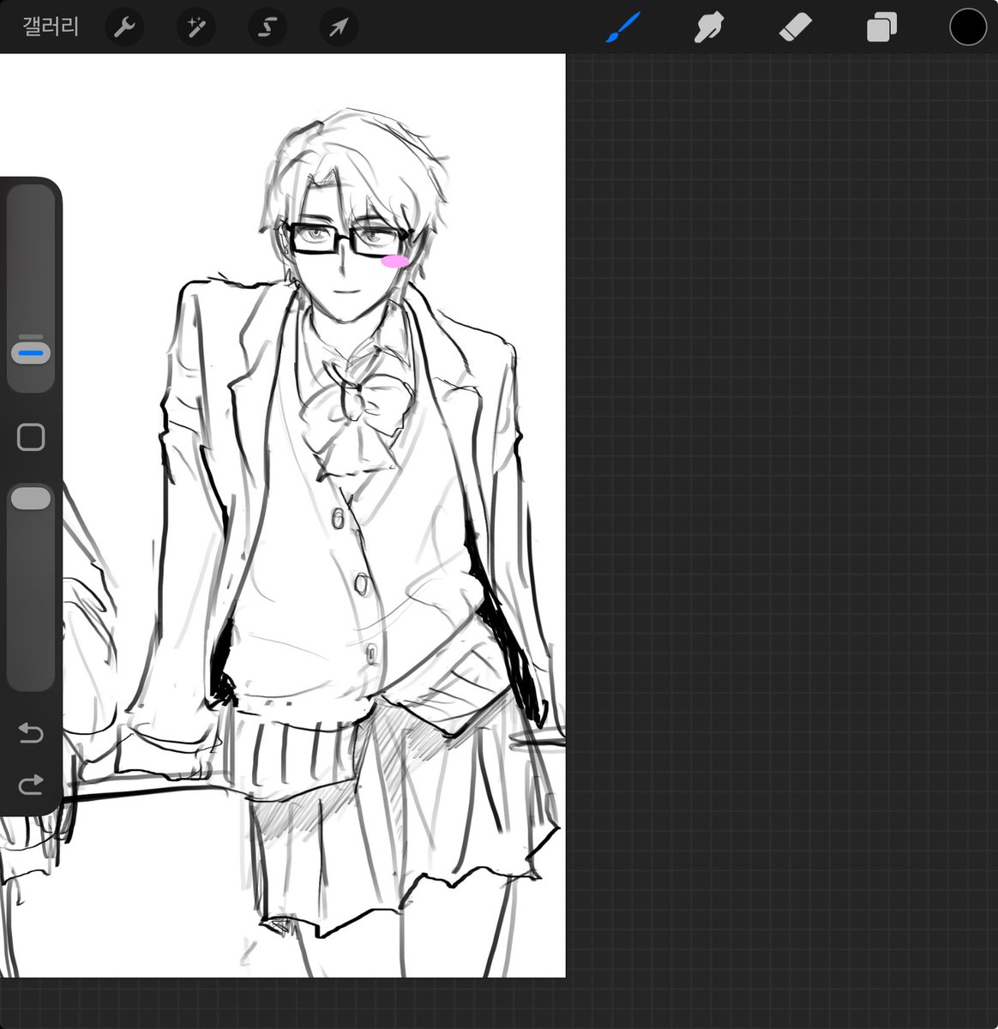Open the black color swatch picker

(968, 27)
